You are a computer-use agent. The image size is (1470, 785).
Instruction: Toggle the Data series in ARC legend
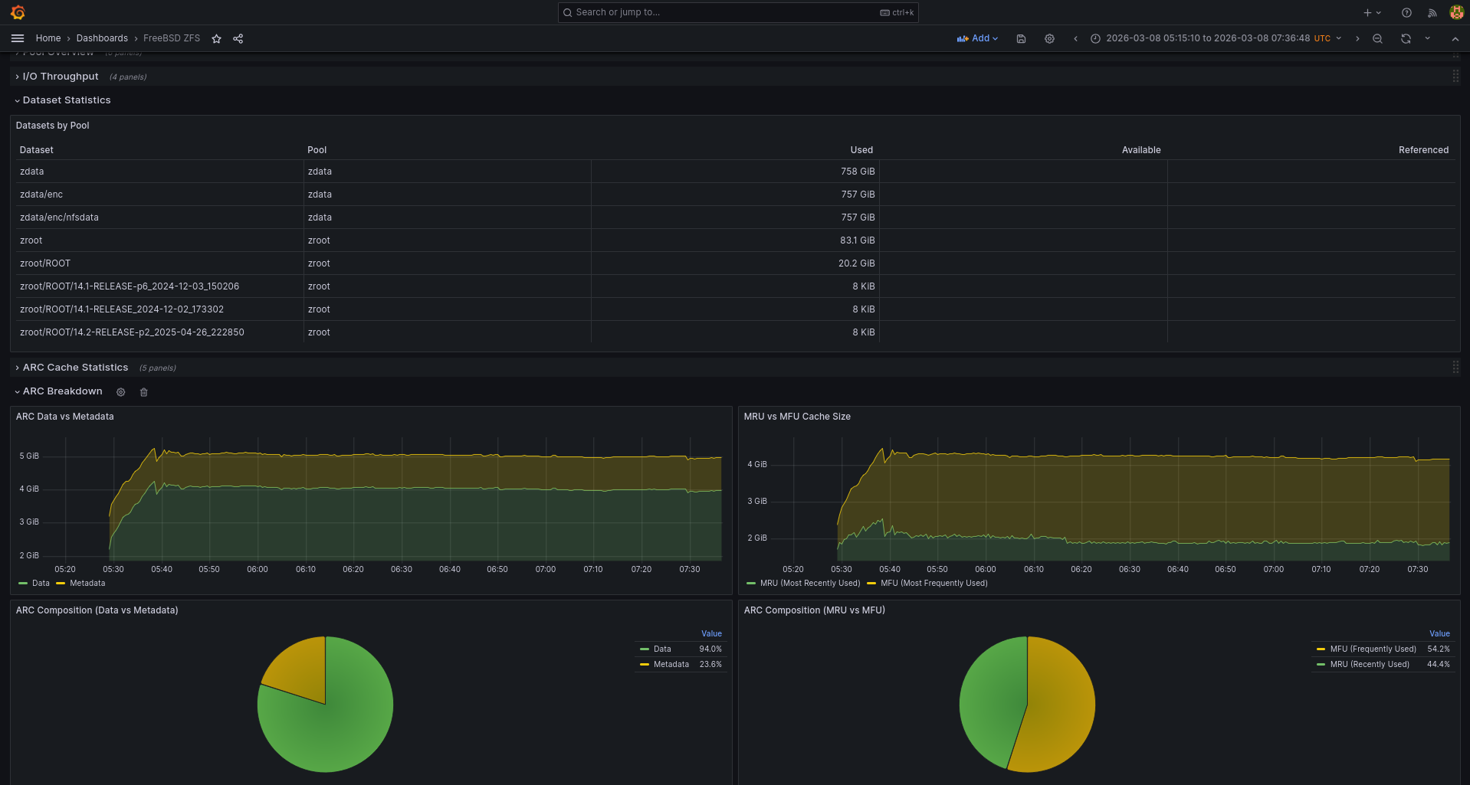point(40,584)
